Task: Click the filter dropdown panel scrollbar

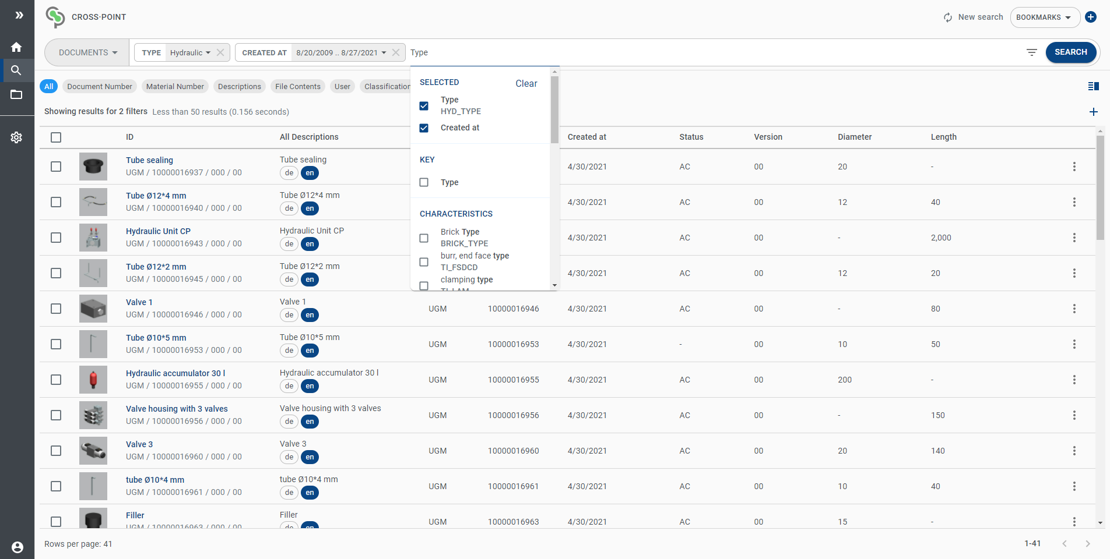Action: tap(554, 109)
